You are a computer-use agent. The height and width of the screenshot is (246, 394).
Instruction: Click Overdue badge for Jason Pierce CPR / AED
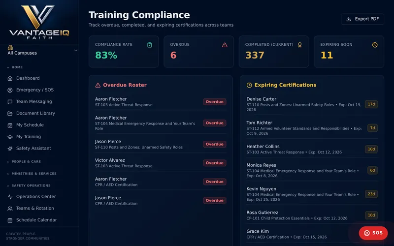215,201
